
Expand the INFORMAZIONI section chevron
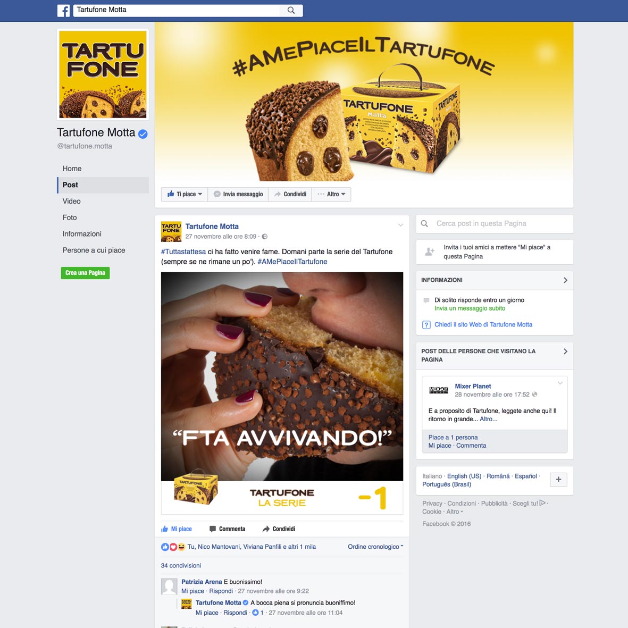[x=566, y=280]
